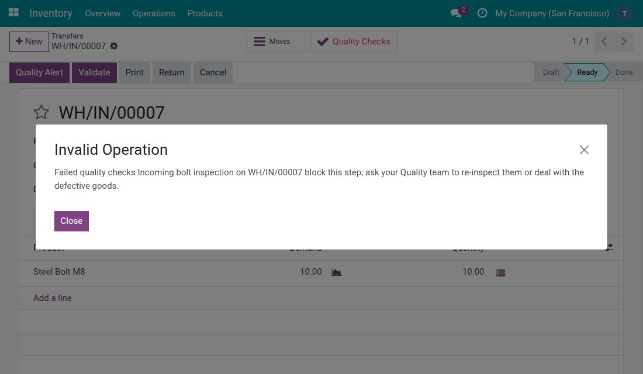Open the messages conversations icon
The width and height of the screenshot is (643, 374).
pos(456,13)
